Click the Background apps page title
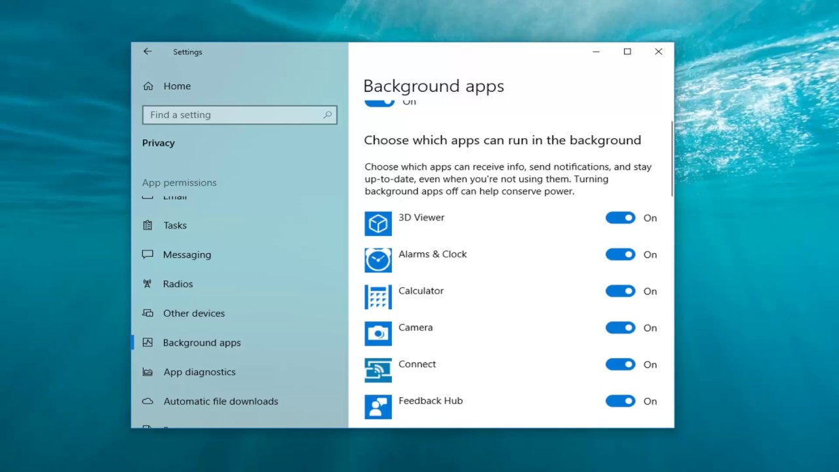This screenshot has width=839, height=472. point(433,87)
